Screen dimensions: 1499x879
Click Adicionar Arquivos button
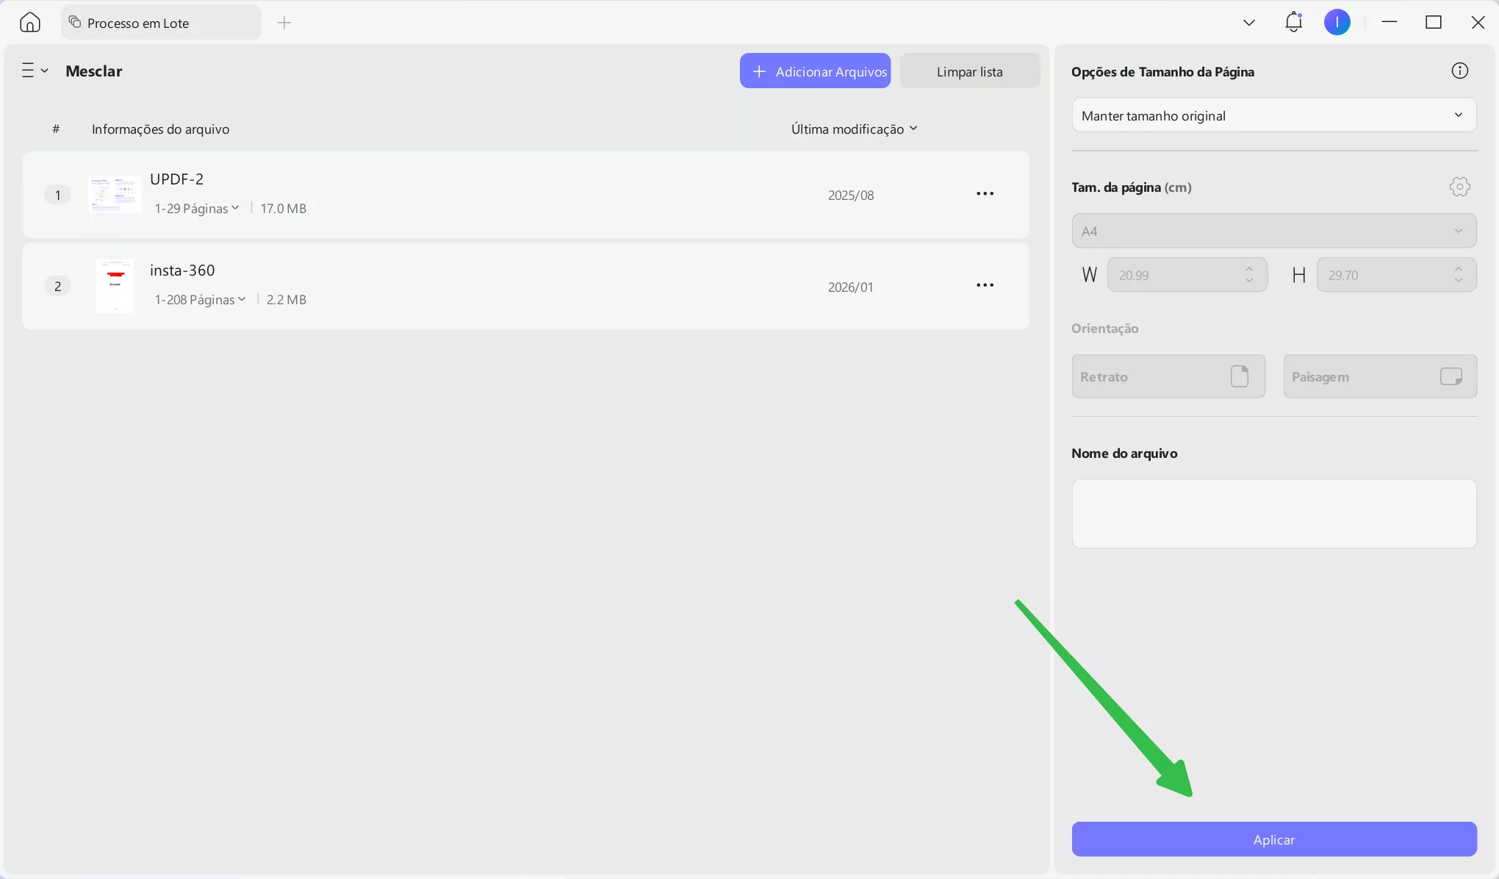pos(815,71)
